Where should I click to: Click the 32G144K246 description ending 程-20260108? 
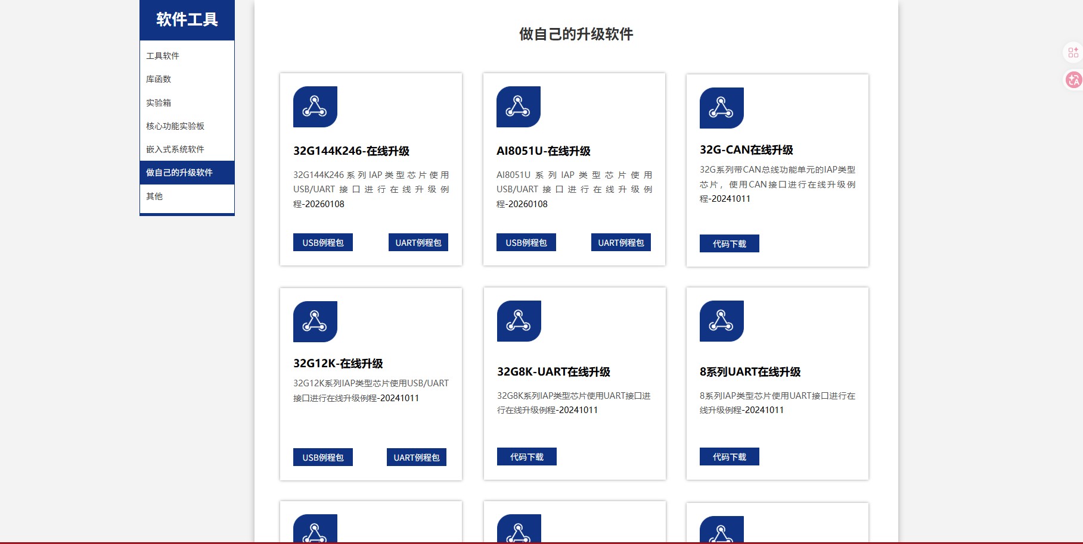(x=371, y=189)
